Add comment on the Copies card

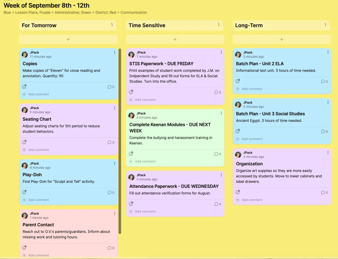36,94
